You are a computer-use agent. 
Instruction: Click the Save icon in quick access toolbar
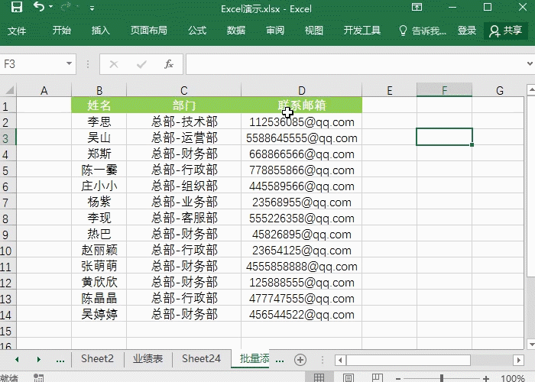pos(16,8)
